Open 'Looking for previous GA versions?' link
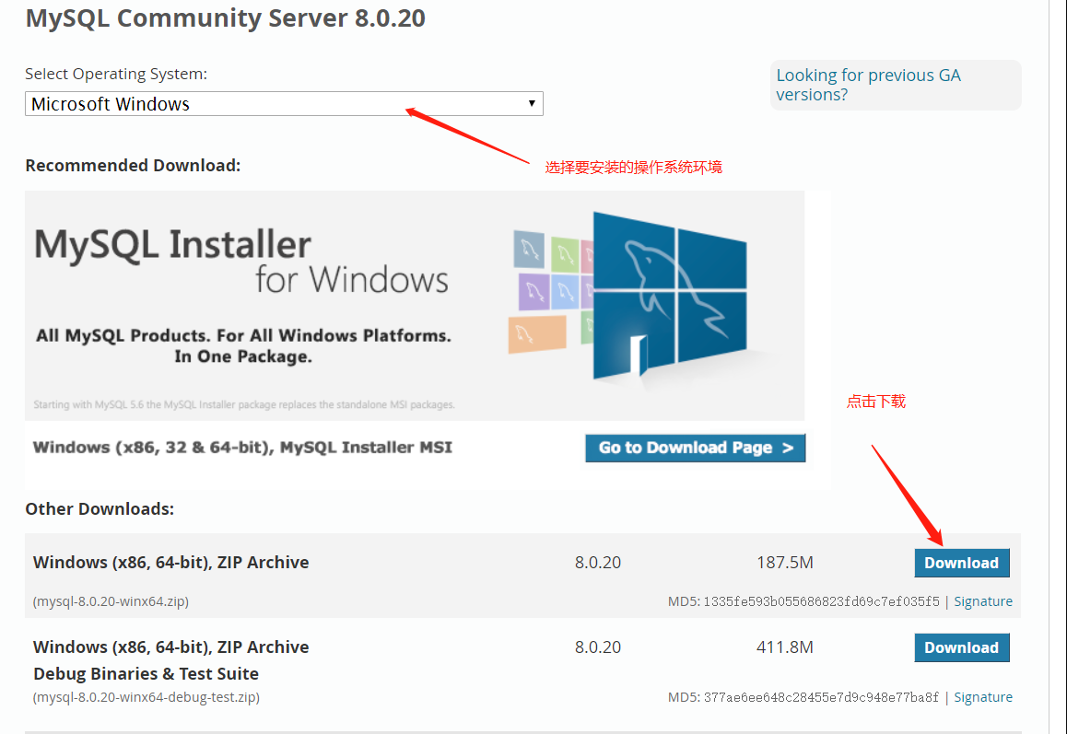Viewport: 1067px width, 734px height. (868, 85)
